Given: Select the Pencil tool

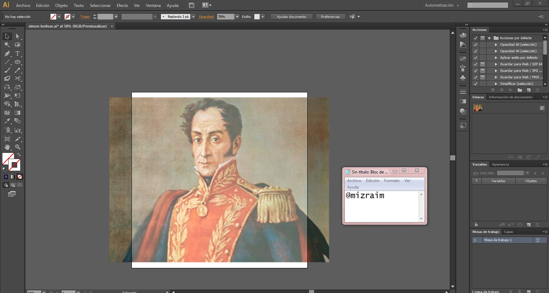Looking at the screenshot, I should point(18,70).
